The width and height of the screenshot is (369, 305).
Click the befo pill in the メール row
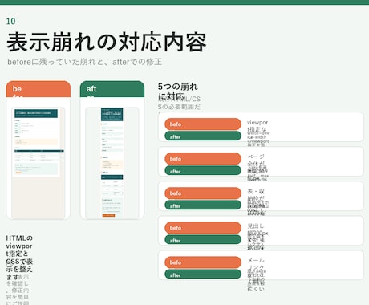point(203,262)
